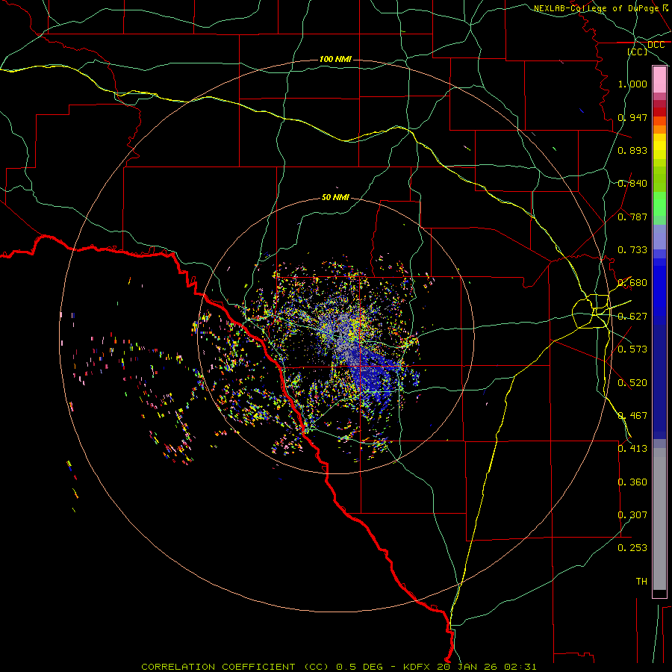Click the 0.307 legend value
The height and width of the screenshot is (672, 672).
632,515
